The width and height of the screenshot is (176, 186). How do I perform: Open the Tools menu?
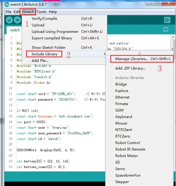click(x=42, y=12)
